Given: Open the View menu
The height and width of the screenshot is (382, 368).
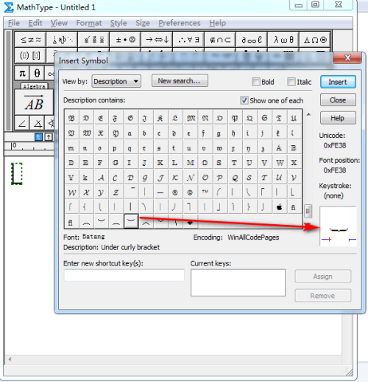Looking at the screenshot, I should (59, 23).
